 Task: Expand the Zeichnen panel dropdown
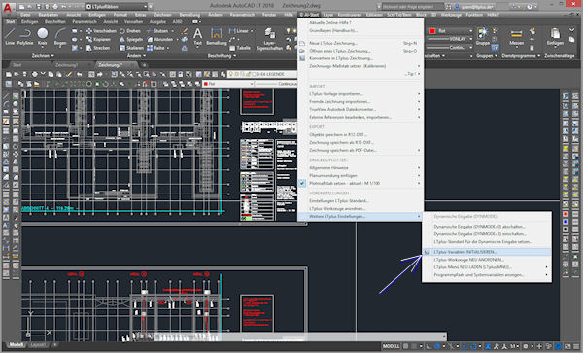[43, 56]
